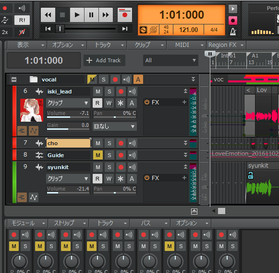Jump to project end button
279x273 pixels.
[125, 29]
